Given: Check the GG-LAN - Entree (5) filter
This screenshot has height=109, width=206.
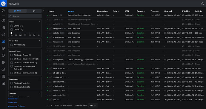Looking at the screenshot, I should pos(12,55).
